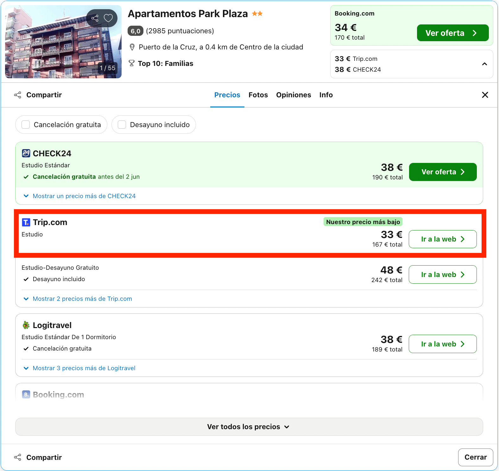Click the 1 / 55 photo counter
This screenshot has height=471, width=499.
108,68
